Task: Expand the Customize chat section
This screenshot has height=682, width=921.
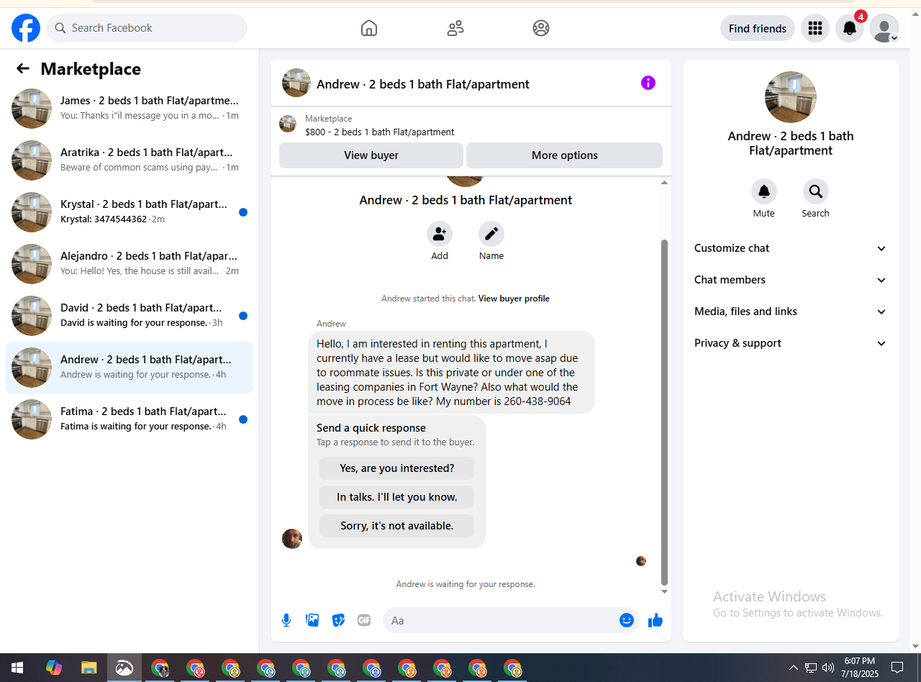Action: point(790,248)
